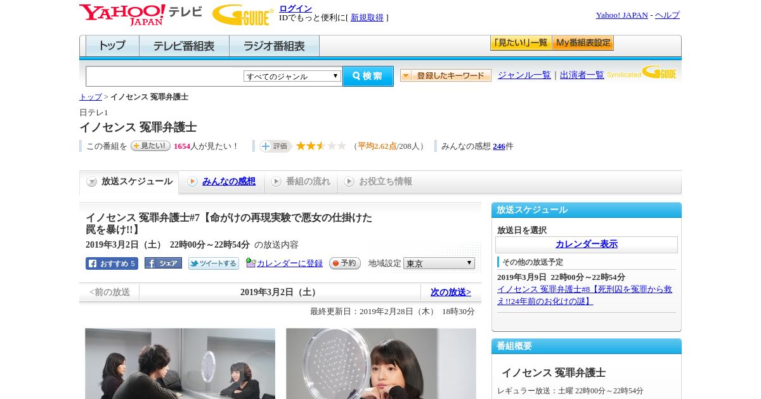Open the 出演者一覧 link

pos(582,75)
